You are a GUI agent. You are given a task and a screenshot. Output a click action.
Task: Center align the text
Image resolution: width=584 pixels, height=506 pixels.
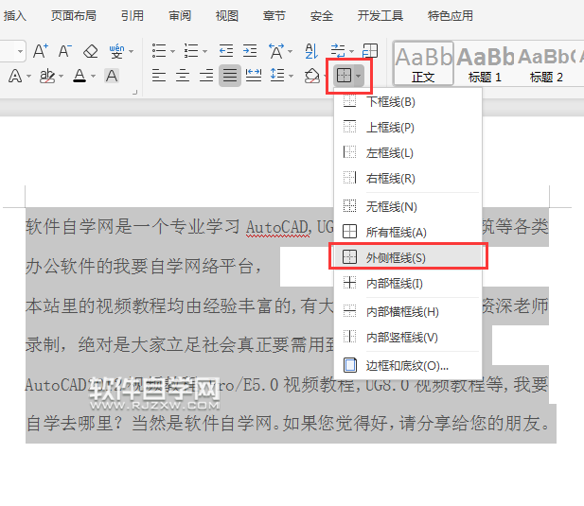point(183,76)
